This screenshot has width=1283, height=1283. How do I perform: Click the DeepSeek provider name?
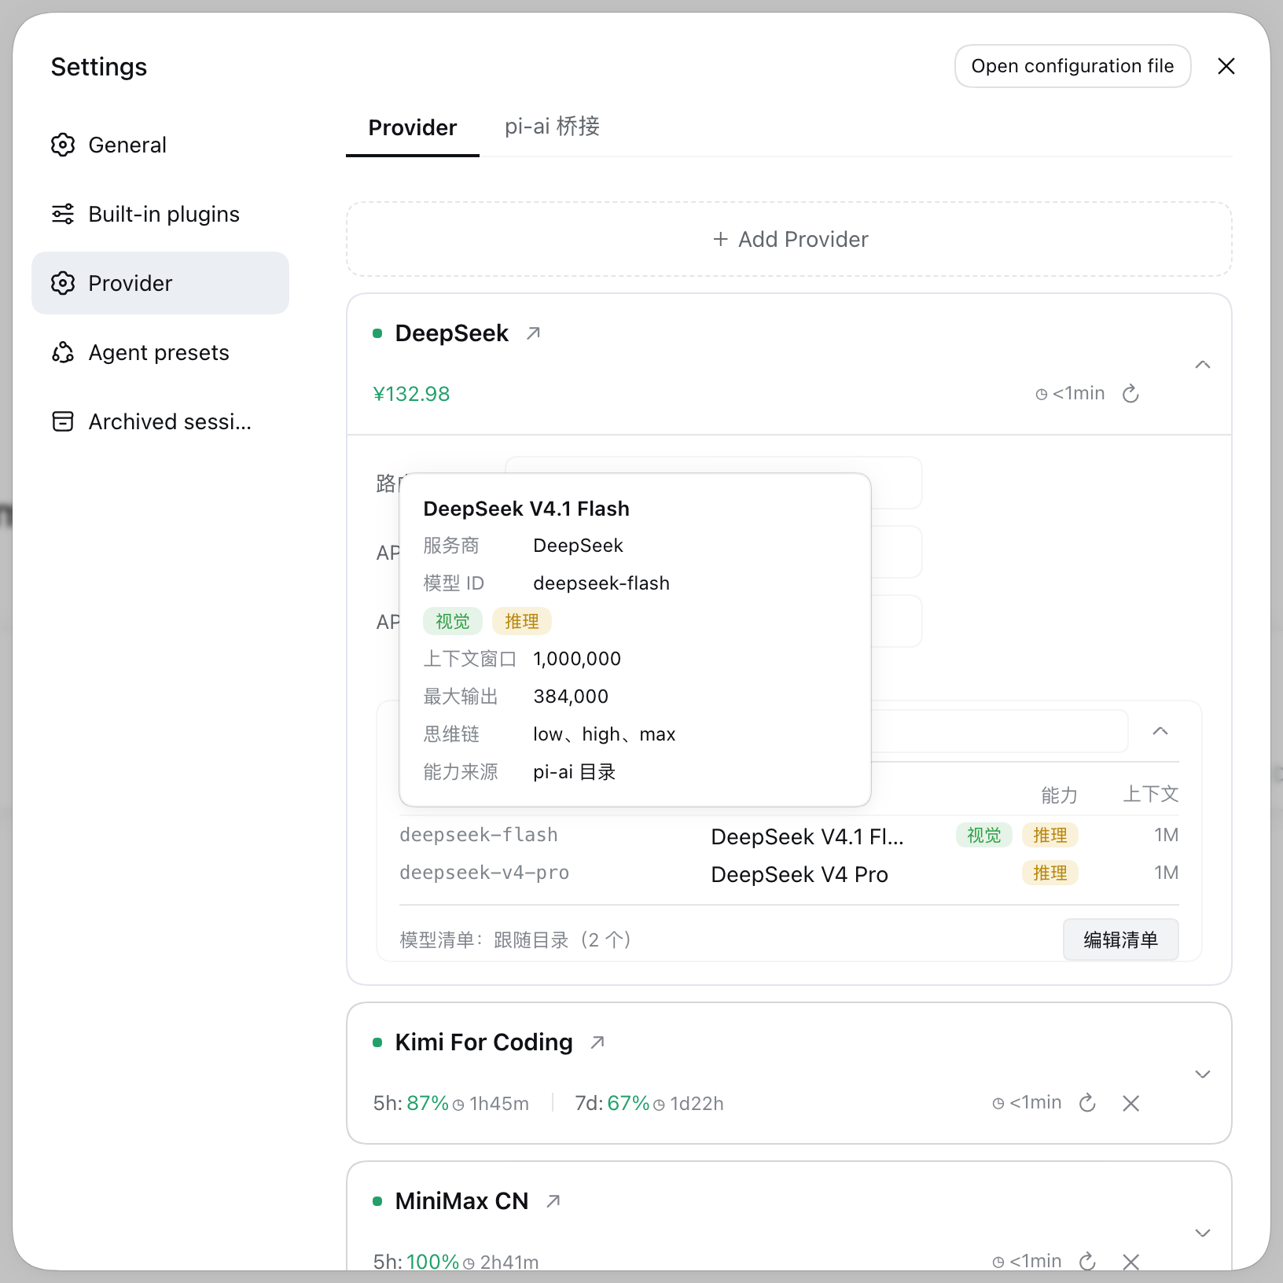tap(452, 333)
